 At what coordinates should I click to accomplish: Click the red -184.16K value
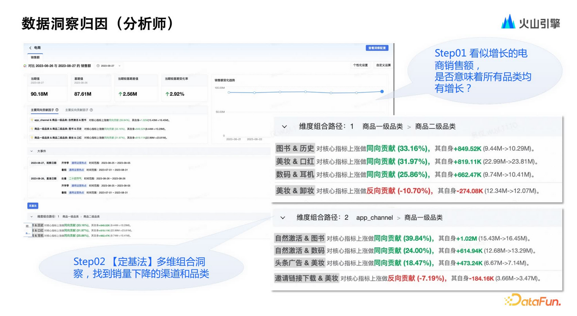(x=482, y=279)
